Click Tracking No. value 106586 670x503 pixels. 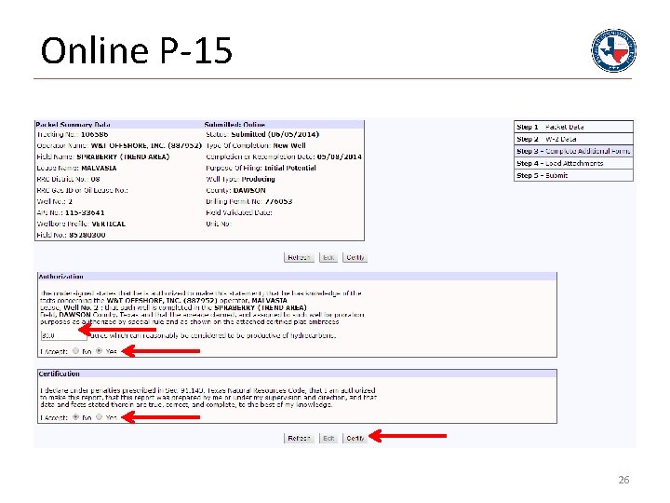[x=94, y=134]
